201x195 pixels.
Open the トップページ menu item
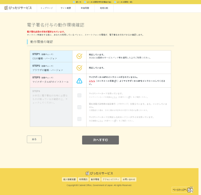pyautogui.click(x=46, y=8)
